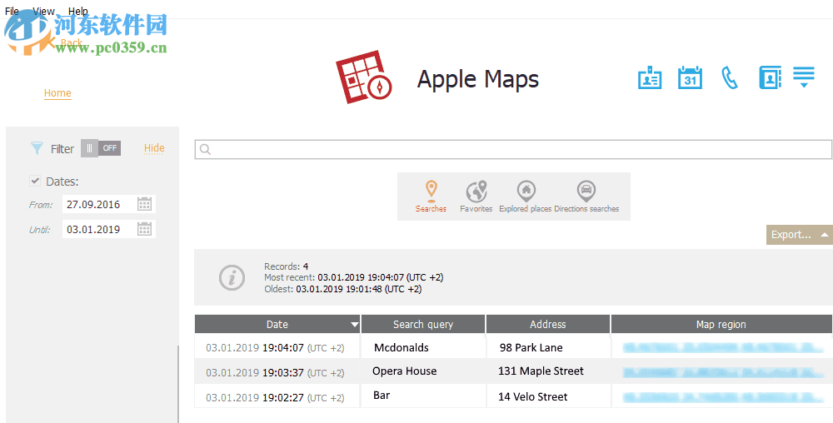Image resolution: width=833 pixels, height=423 pixels.
Task: Click date 03.01.2019 19:02:27
Action: (x=275, y=397)
